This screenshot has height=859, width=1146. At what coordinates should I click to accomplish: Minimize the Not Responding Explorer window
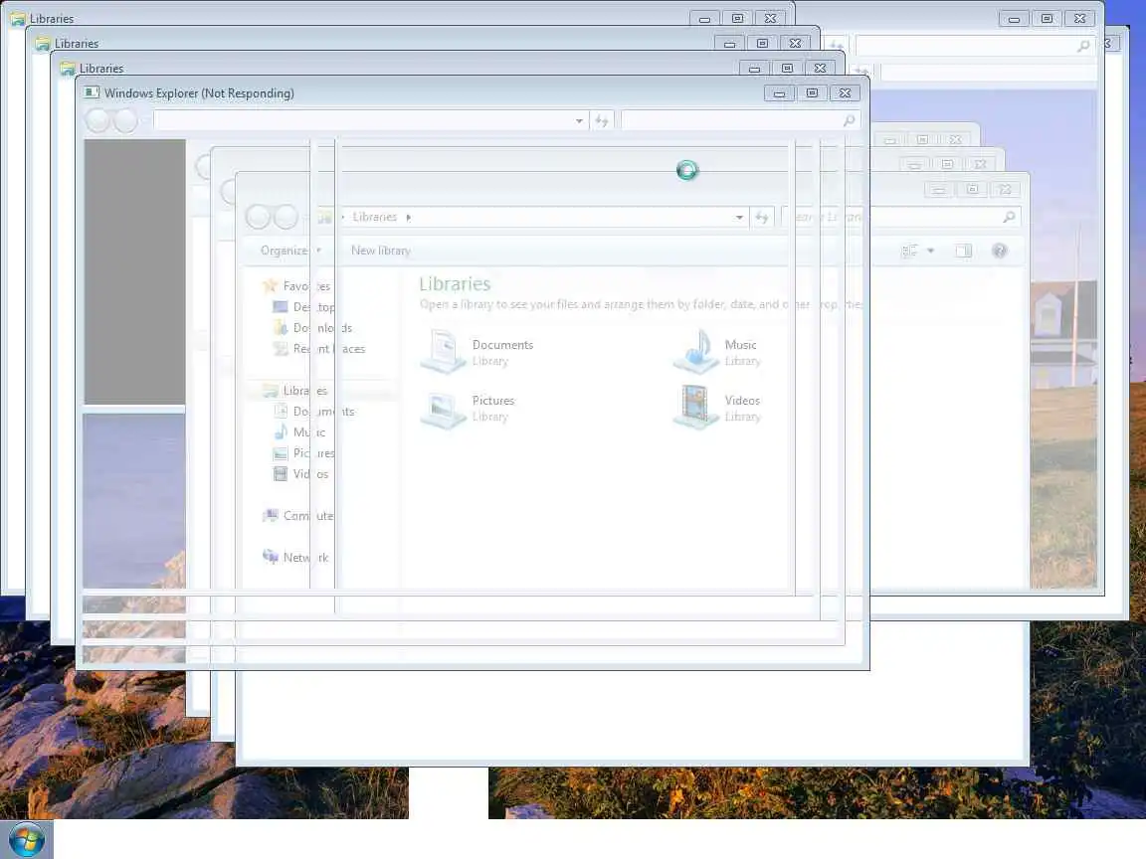779,92
